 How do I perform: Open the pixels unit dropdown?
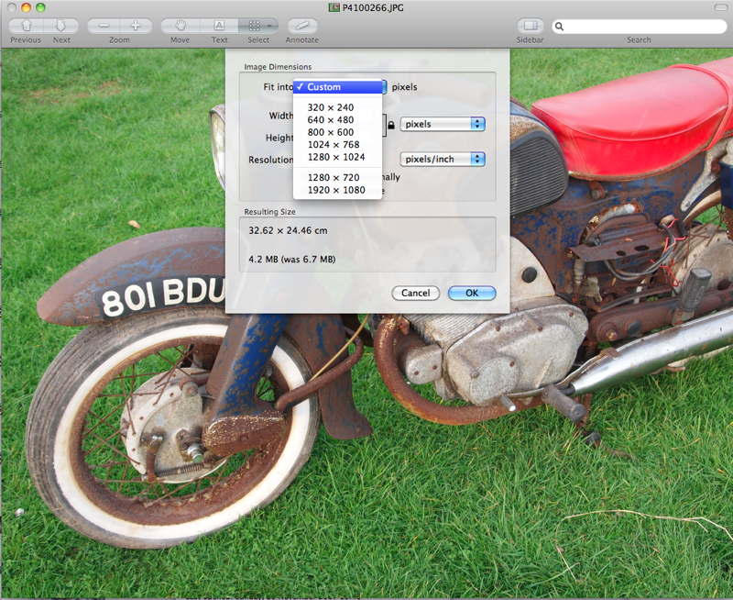pyautogui.click(x=443, y=124)
